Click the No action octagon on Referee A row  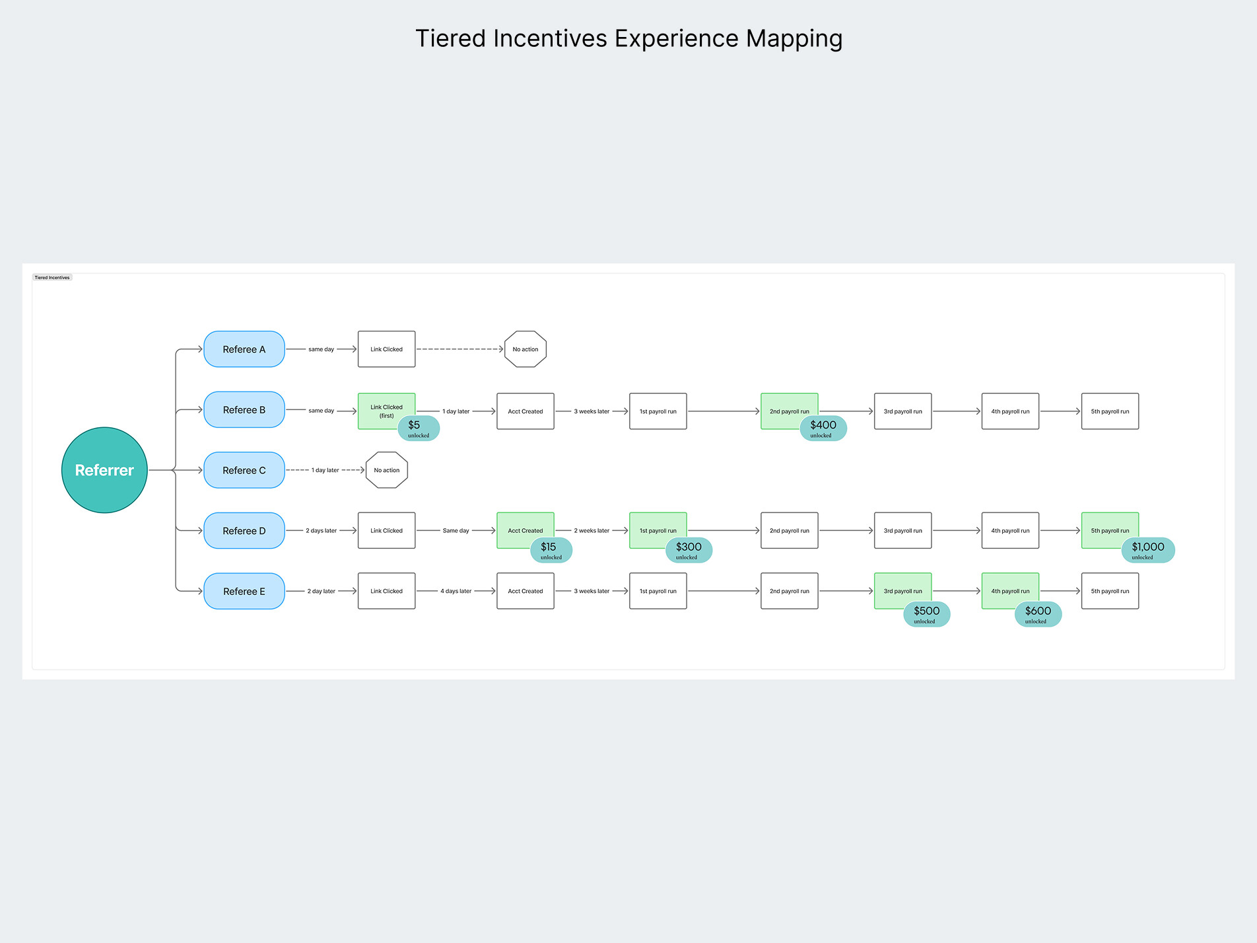coord(525,349)
